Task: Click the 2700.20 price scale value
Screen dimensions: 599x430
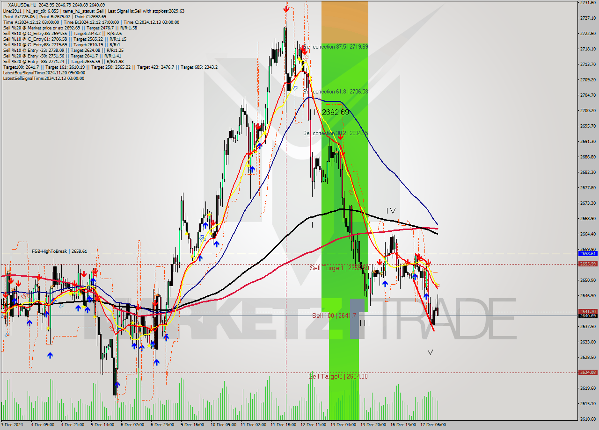Action: point(588,110)
